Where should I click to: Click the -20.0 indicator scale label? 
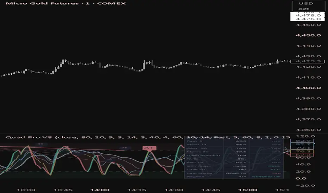(x=305, y=186)
